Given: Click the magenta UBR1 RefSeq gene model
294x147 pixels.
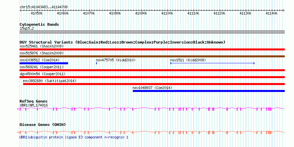Looking at the screenshot, I should [151, 109].
